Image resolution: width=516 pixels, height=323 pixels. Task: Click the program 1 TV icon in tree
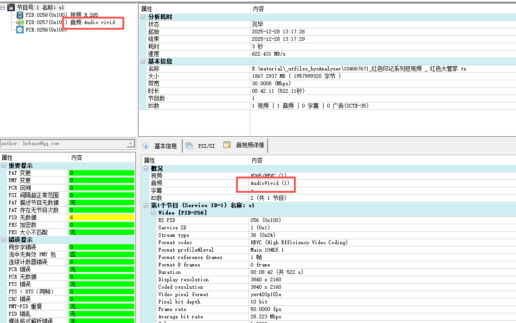(x=11, y=7)
